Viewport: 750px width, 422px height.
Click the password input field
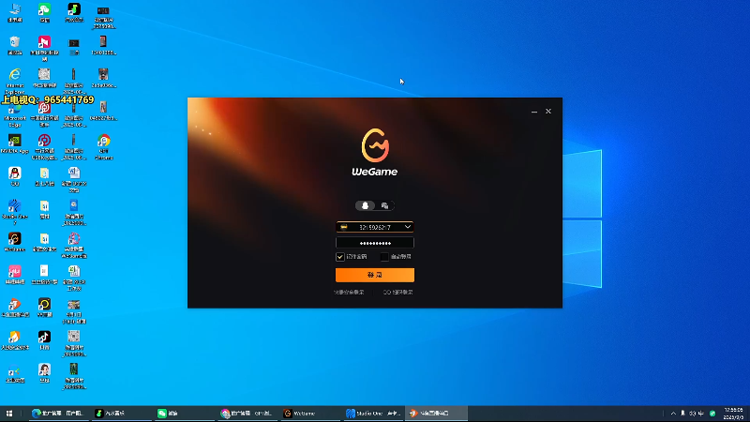[374, 243]
